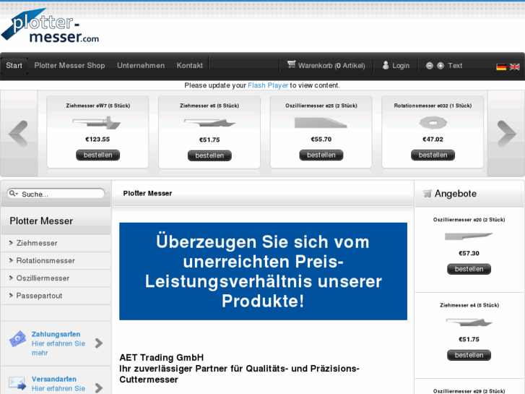Click the Zahlungsarten money icon

point(18,338)
